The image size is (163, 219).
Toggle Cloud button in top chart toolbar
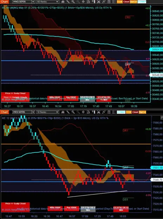(126, 2)
